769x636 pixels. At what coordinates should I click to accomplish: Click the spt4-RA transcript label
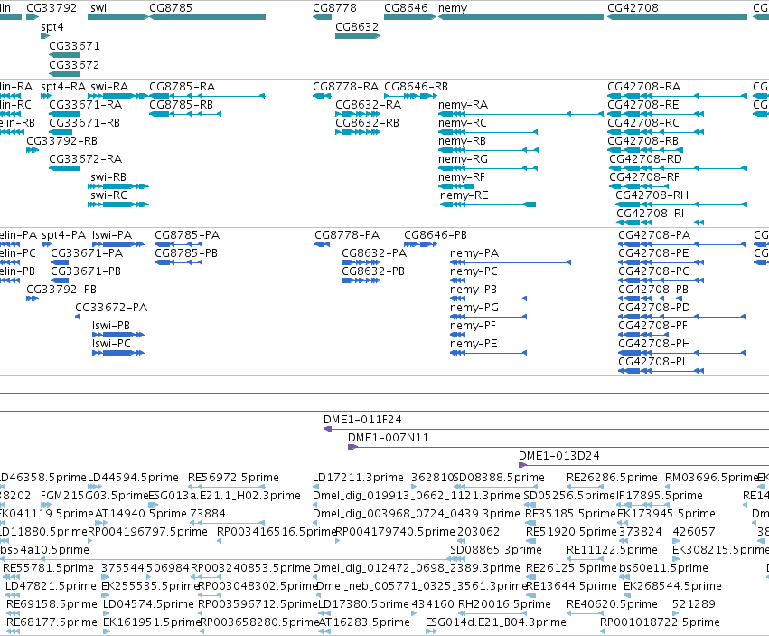(x=63, y=87)
